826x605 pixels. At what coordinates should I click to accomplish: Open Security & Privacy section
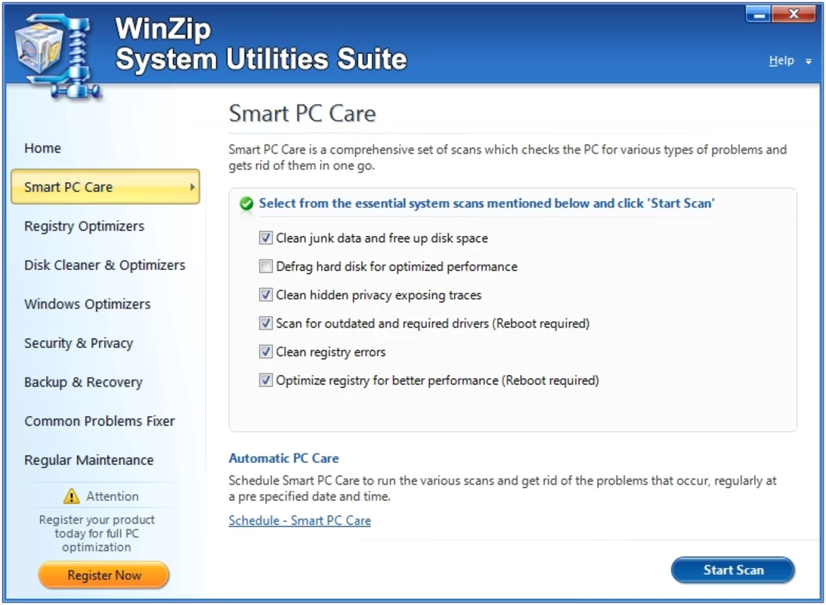click(x=79, y=343)
